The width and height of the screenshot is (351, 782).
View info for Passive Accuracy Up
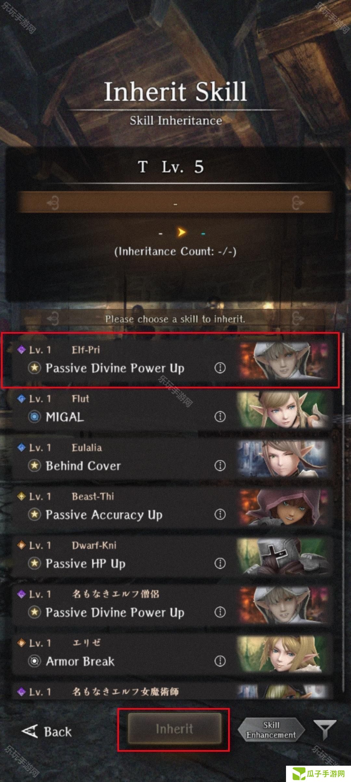tap(220, 514)
